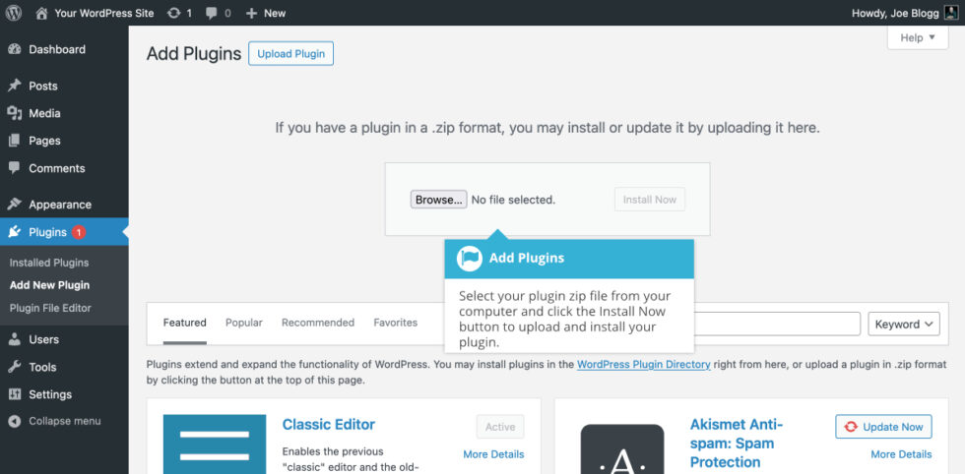
Task: Open the Dashboard gauge icon in the sidebar
Action: 15,50
